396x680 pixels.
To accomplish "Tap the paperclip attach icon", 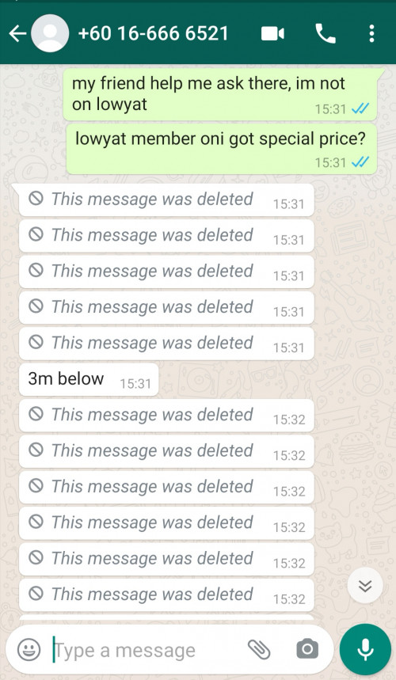I will pos(259,650).
